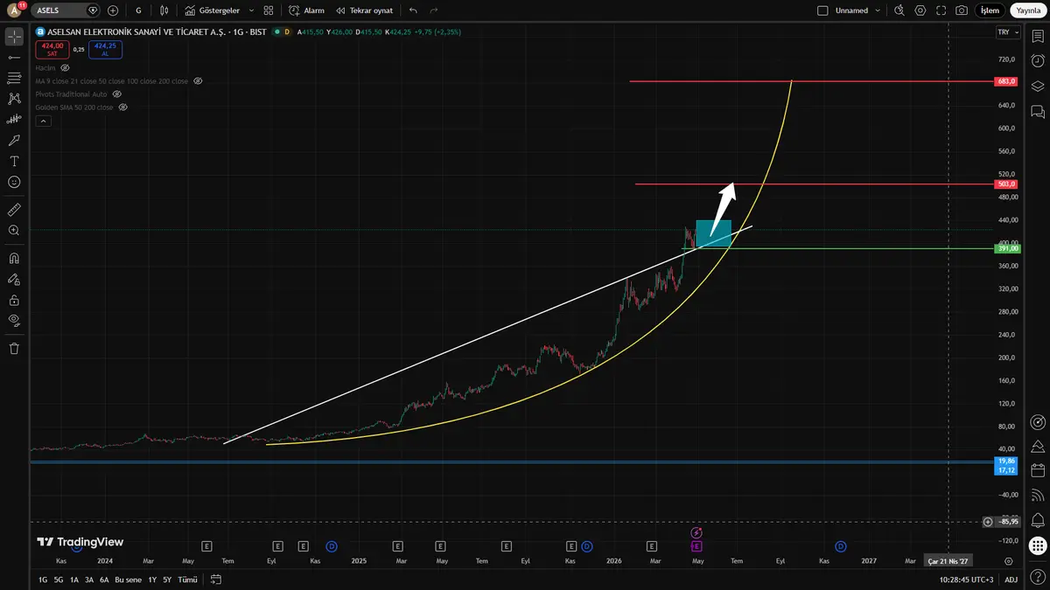Viewport: 1050px width, 590px height.
Task: Open the TRY currency dropdown
Action: 1008,31
